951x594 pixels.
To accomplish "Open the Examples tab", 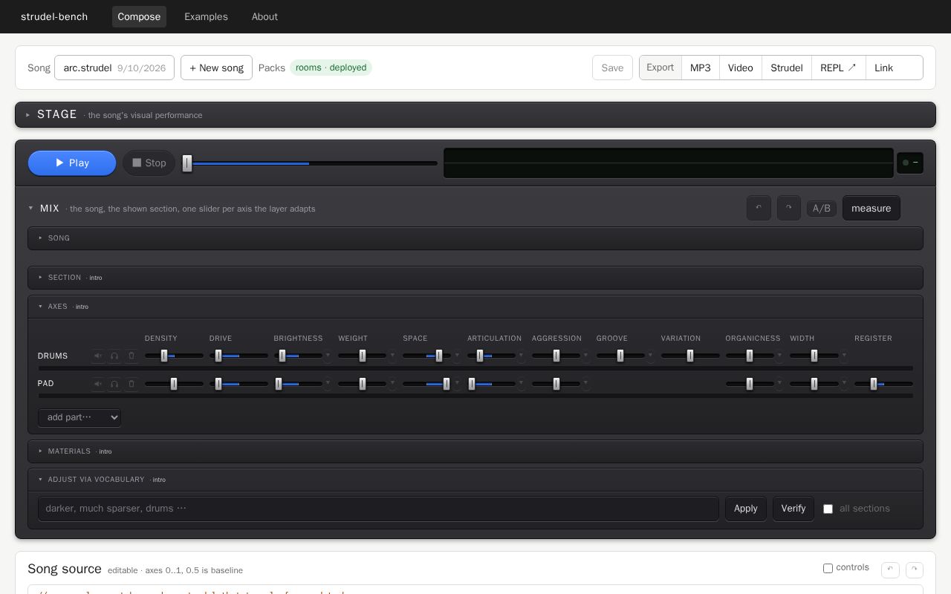I will [x=206, y=16].
